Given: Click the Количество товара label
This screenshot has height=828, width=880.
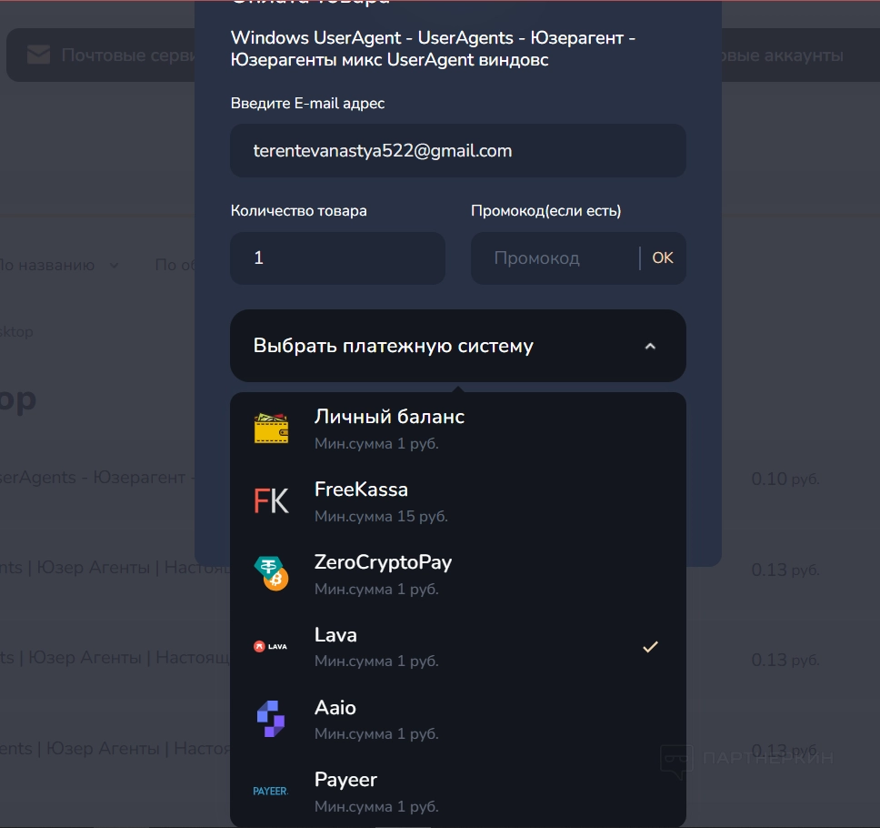Looking at the screenshot, I should [x=298, y=211].
